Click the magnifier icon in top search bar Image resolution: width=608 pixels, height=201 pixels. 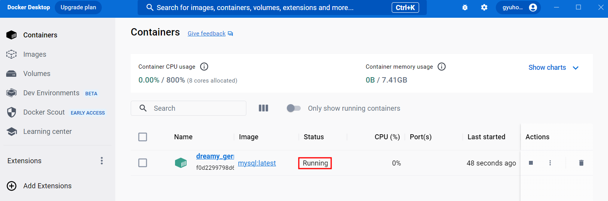click(150, 7)
